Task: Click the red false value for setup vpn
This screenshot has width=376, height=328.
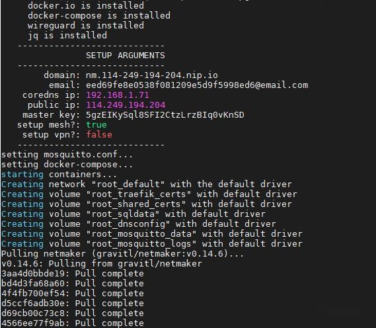Action: click(x=99, y=135)
